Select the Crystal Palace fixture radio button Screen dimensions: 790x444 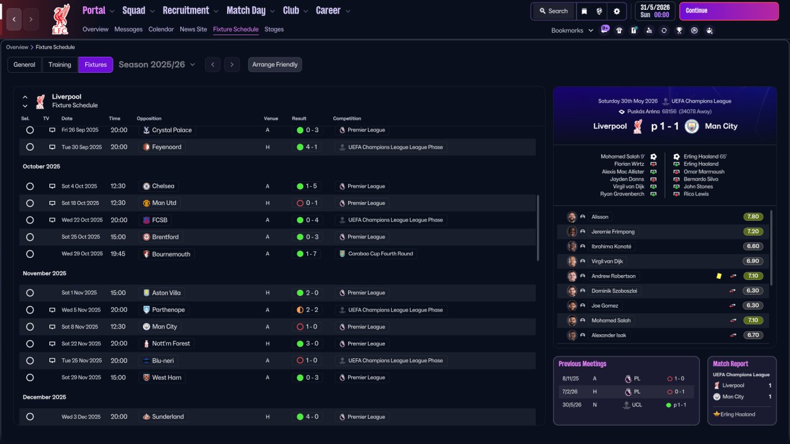point(30,130)
